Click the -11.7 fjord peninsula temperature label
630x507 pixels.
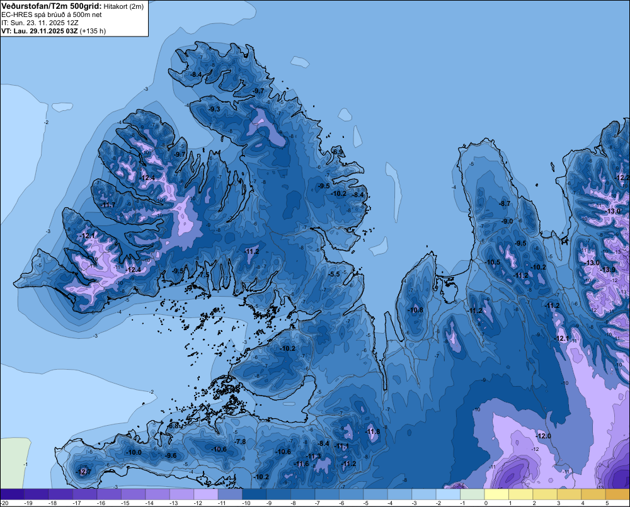click(108, 205)
